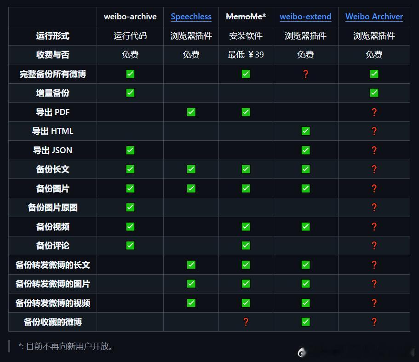Click the 导出 HTML row label
419x362 pixels.
coord(52,131)
